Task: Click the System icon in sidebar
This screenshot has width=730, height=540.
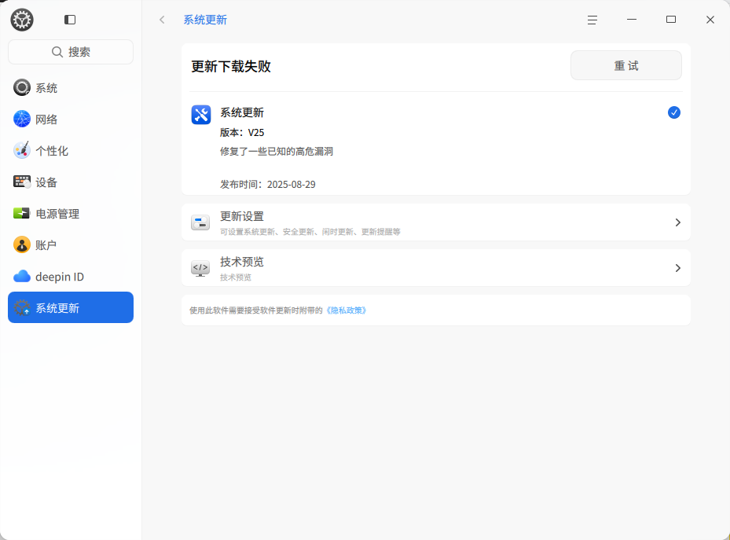Action: (22, 87)
